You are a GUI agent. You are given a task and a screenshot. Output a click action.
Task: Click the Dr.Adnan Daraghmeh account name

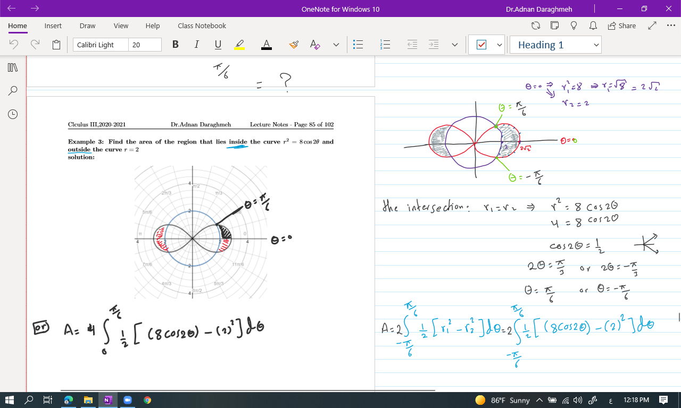pos(539,9)
